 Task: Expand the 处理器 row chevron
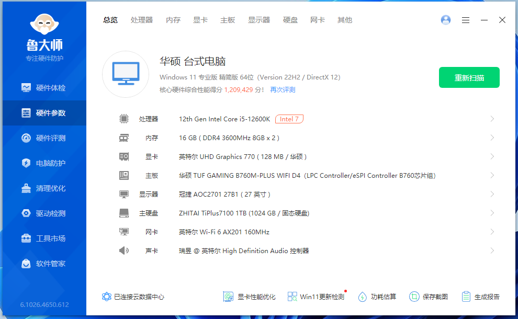click(492, 119)
